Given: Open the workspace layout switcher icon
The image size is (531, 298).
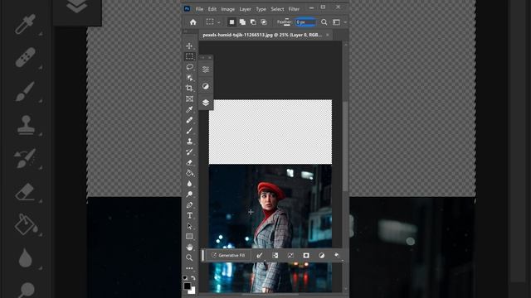Looking at the screenshot, I should (336, 22).
